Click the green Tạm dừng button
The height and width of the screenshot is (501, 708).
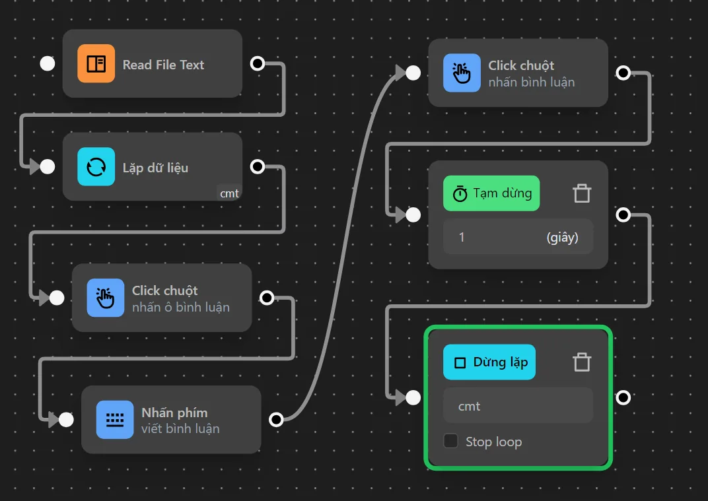(491, 193)
